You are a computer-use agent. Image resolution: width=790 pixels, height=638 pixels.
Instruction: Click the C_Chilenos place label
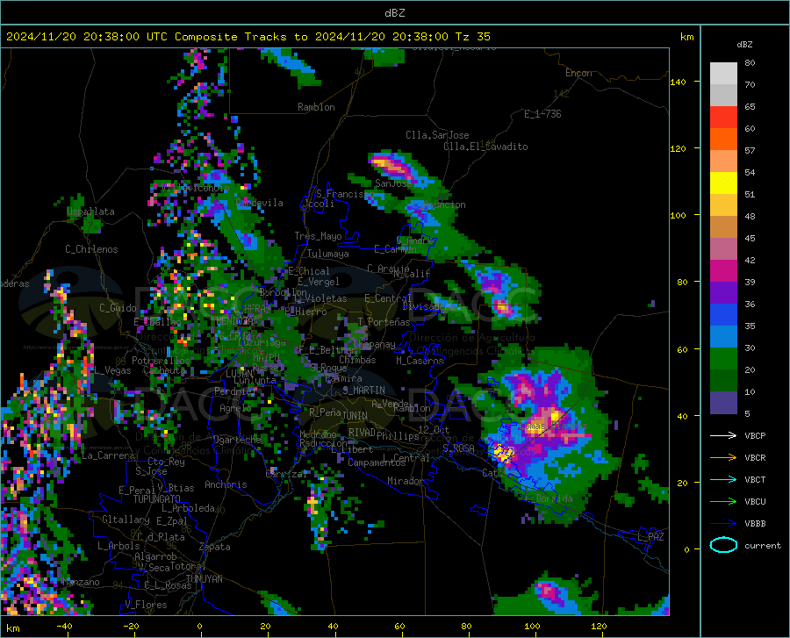click(91, 249)
